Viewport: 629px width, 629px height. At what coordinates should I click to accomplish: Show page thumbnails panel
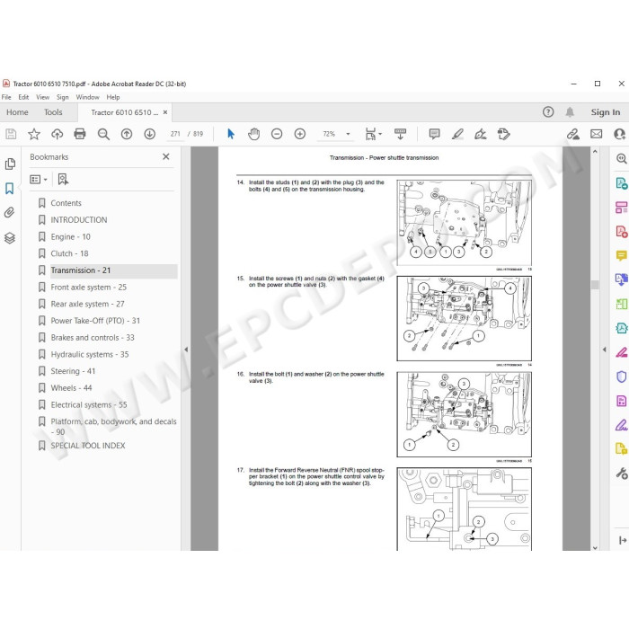click(10, 164)
